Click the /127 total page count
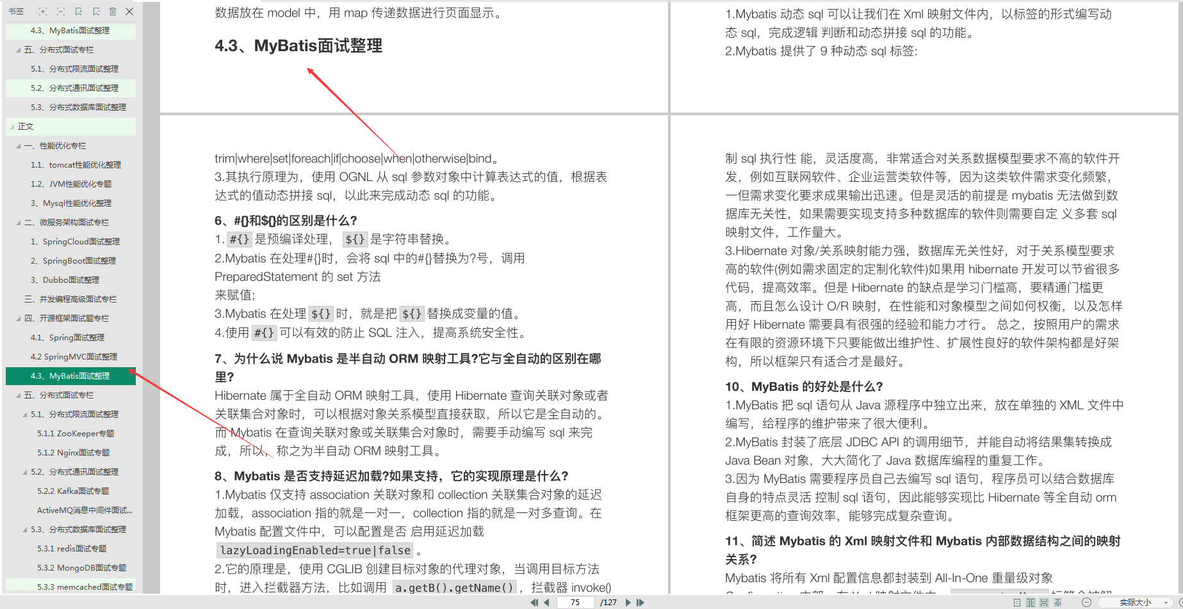1183x609 pixels. pyautogui.click(x=608, y=602)
